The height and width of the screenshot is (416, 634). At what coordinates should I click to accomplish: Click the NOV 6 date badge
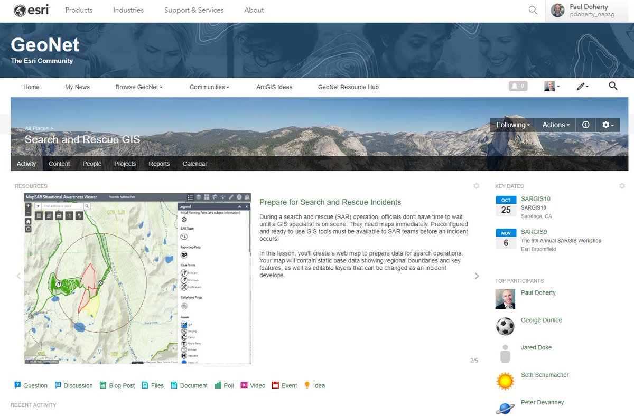506,239
